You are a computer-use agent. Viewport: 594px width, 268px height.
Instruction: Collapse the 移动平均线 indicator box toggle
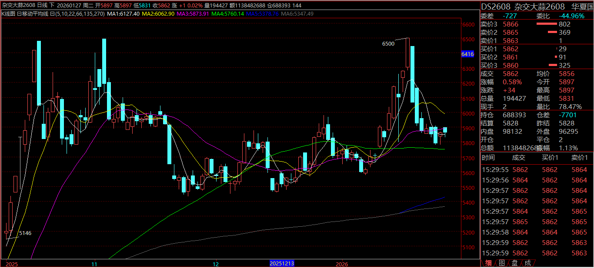(x=19, y=14)
